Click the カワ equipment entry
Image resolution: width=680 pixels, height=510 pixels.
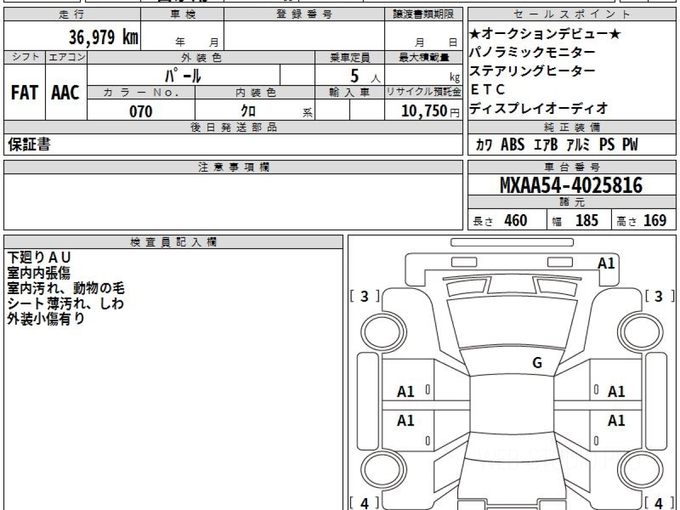484,144
